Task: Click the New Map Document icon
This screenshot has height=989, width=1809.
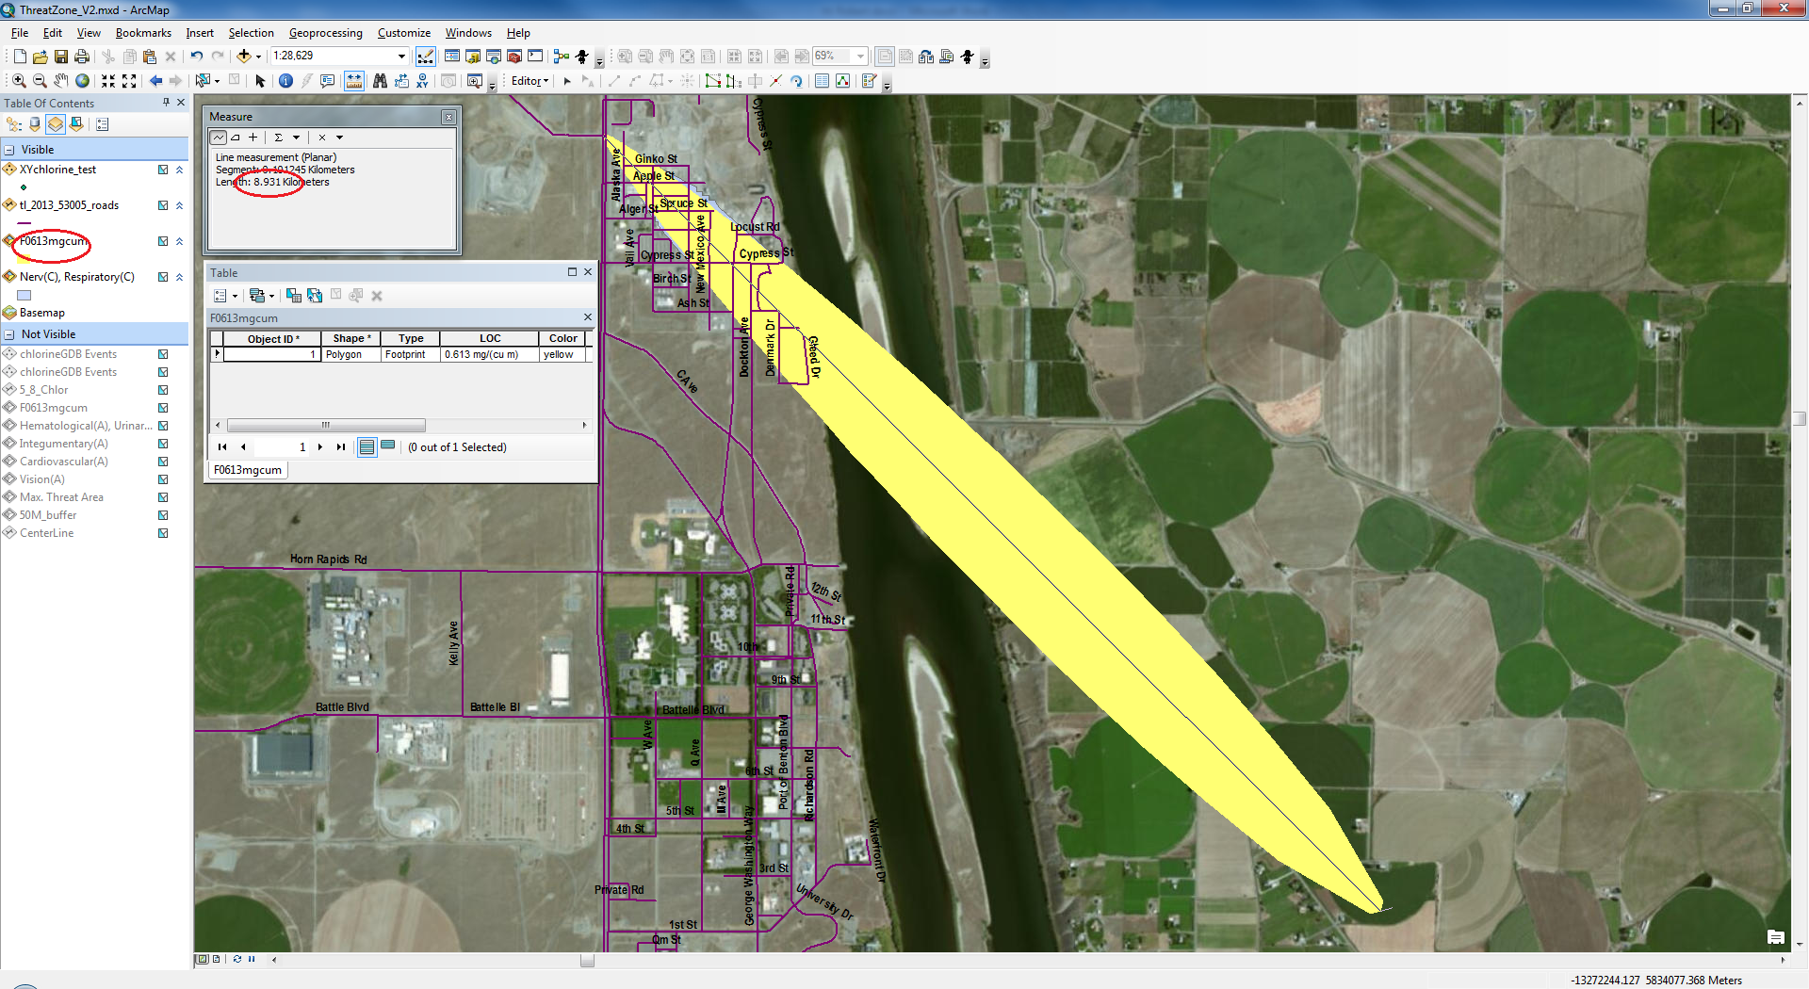Action: pos(20,57)
